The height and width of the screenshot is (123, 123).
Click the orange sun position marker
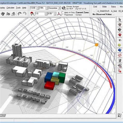[x=97, y=45]
